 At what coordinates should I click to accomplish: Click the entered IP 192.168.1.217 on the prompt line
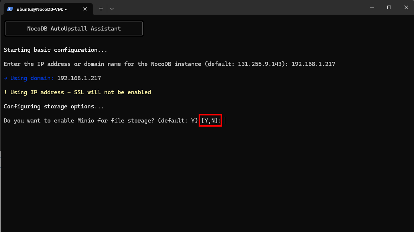314,64
